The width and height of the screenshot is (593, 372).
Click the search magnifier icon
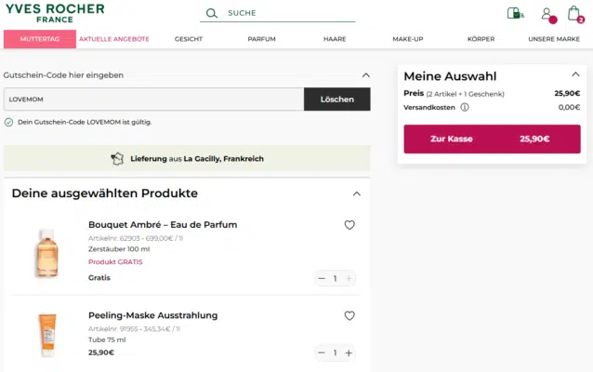[x=212, y=13]
